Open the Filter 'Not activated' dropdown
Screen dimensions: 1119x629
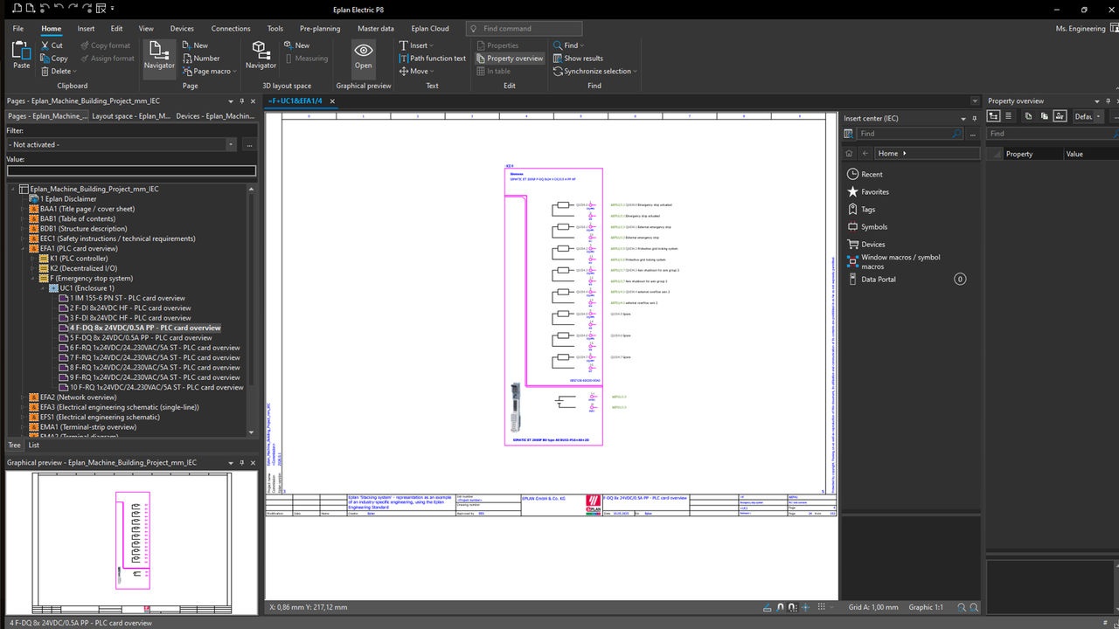coord(231,144)
